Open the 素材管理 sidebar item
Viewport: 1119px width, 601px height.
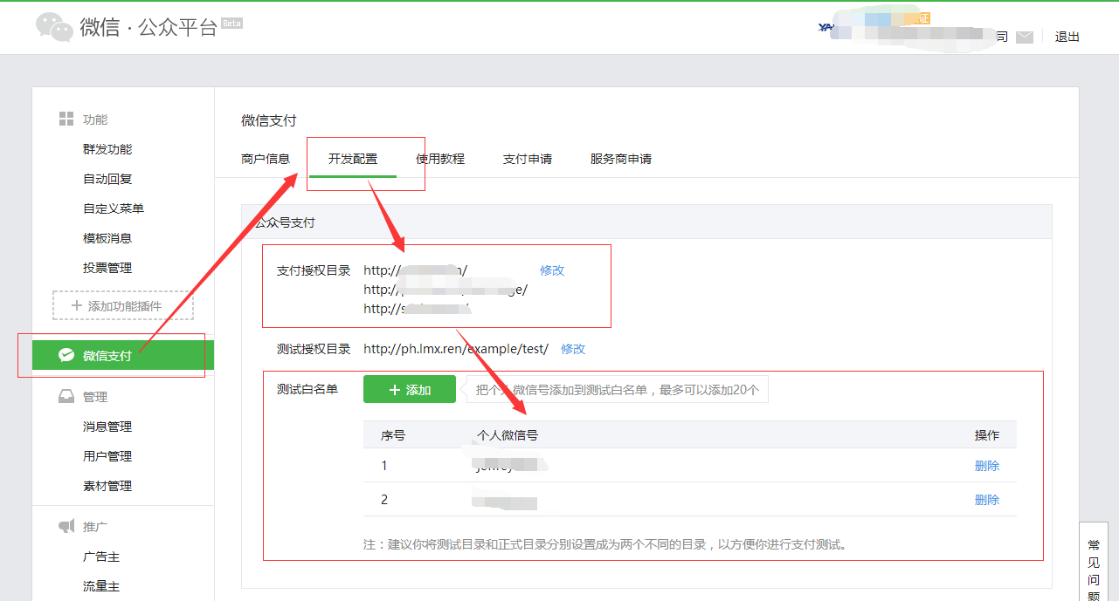[107, 486]
